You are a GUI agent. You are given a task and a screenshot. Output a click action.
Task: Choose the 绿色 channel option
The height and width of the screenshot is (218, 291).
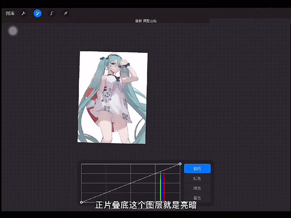click(x=197, y=188)
